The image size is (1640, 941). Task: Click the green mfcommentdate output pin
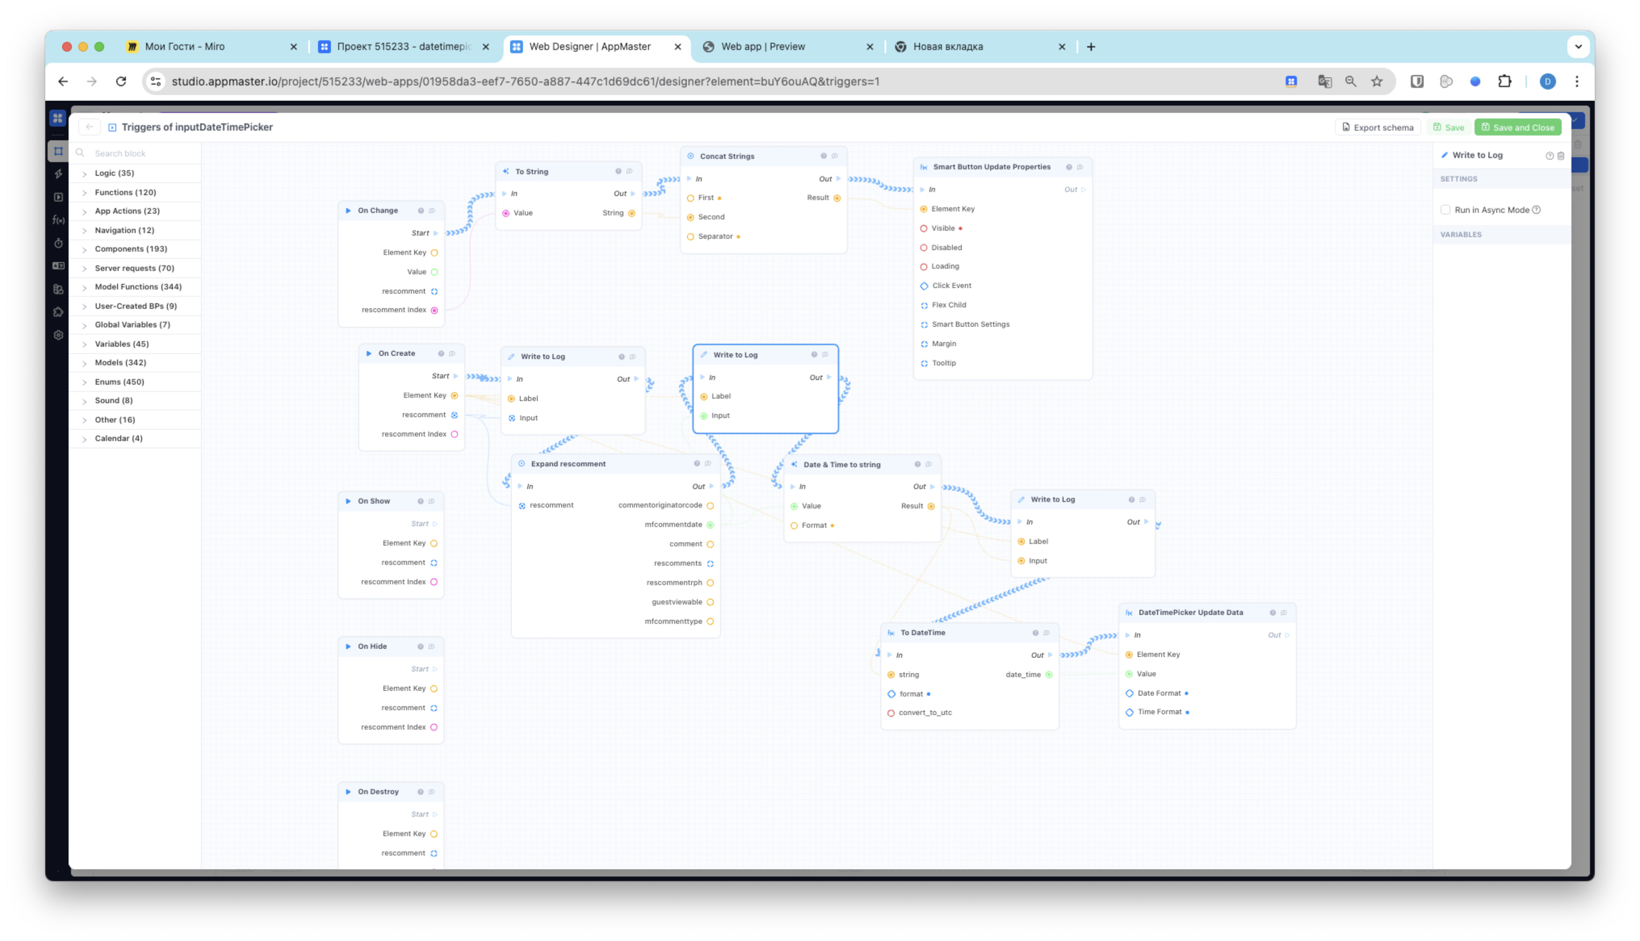pyautogui.click(x=710, y=525)
